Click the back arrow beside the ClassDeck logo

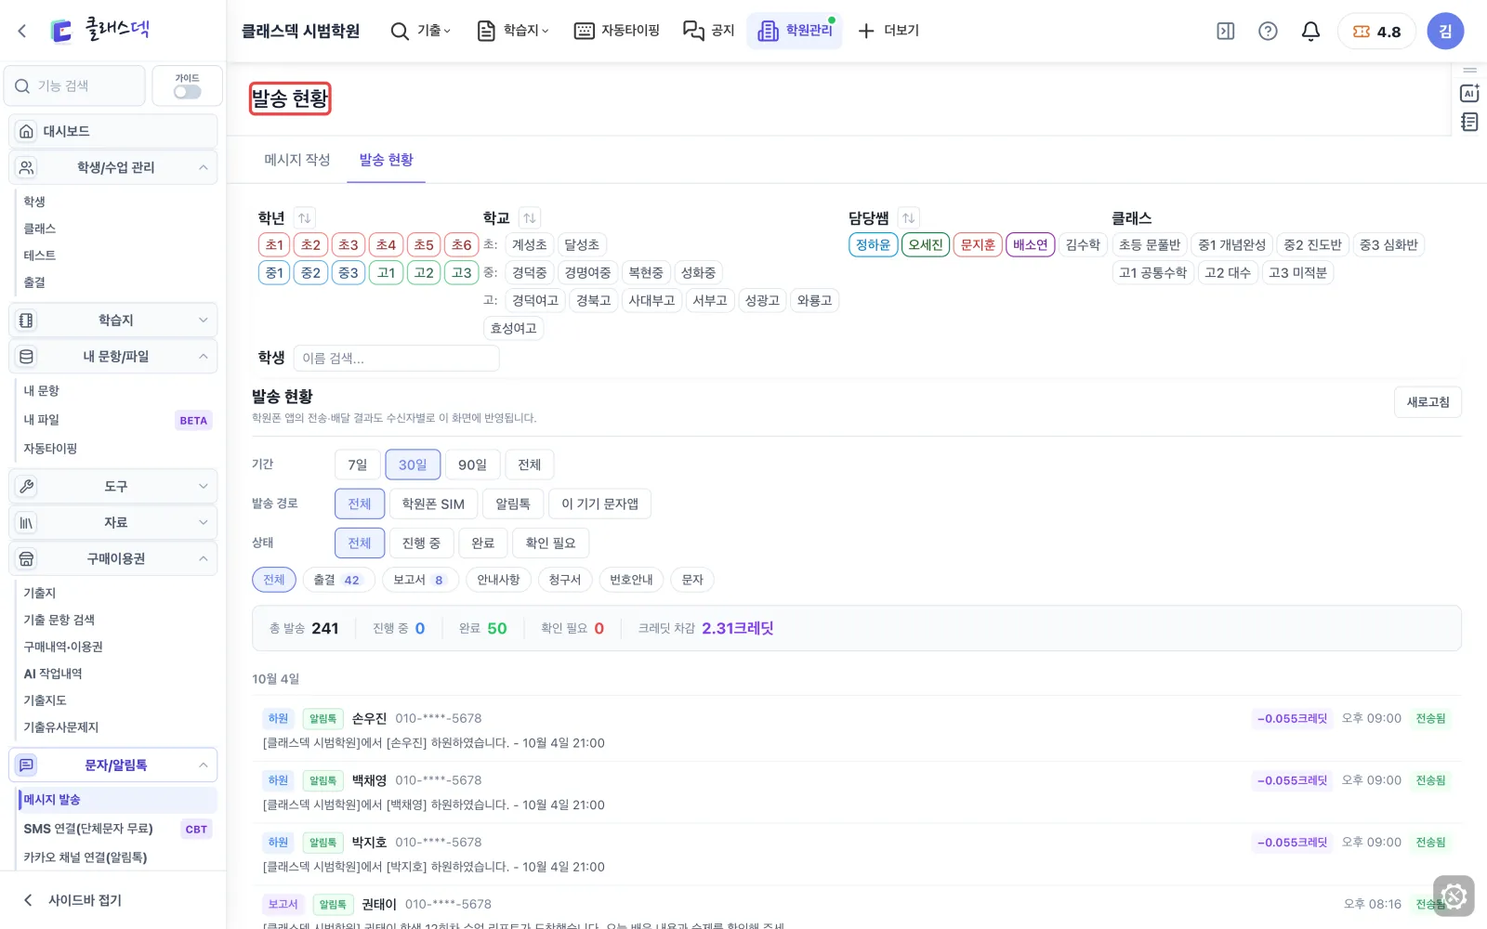coord(22,31)
